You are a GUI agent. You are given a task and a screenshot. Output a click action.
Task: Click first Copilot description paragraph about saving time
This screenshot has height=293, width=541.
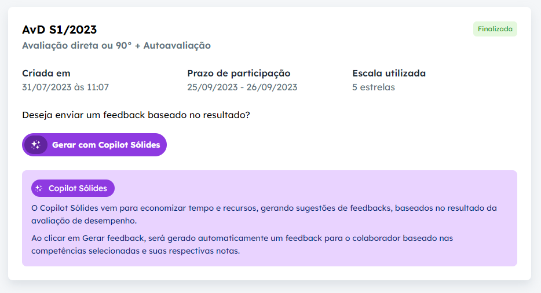click(x=264, y=214)
